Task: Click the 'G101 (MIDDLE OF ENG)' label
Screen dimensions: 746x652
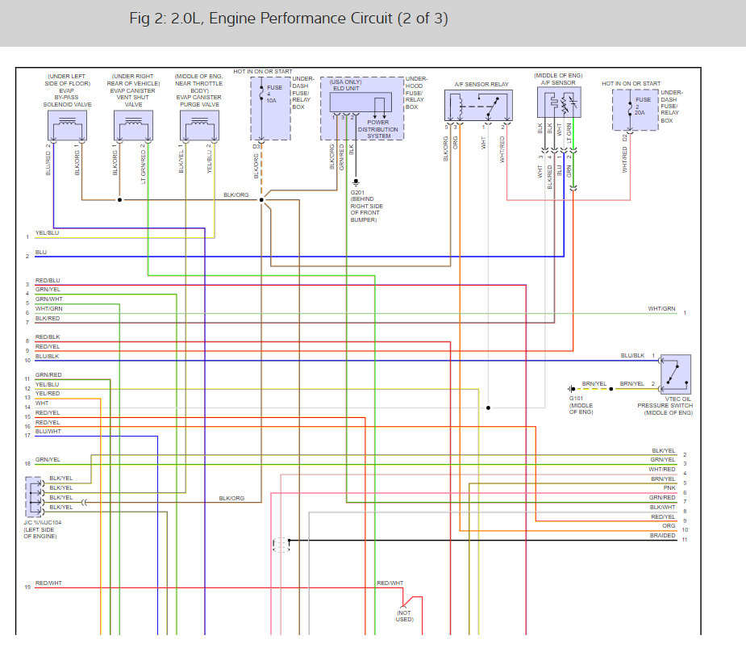Action: tap(581, 405)
